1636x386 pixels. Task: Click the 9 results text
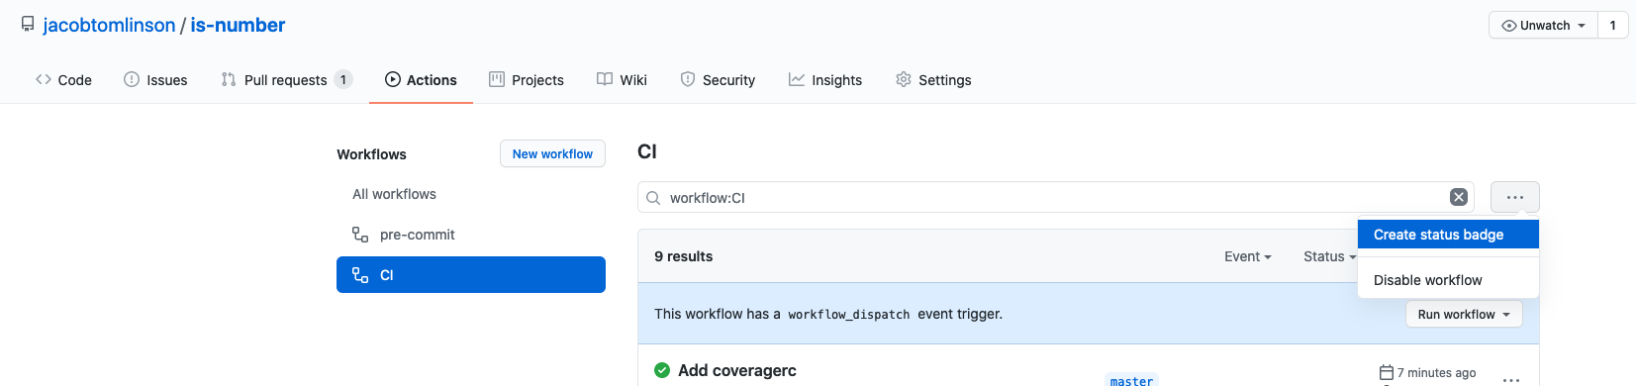(684, 256)
